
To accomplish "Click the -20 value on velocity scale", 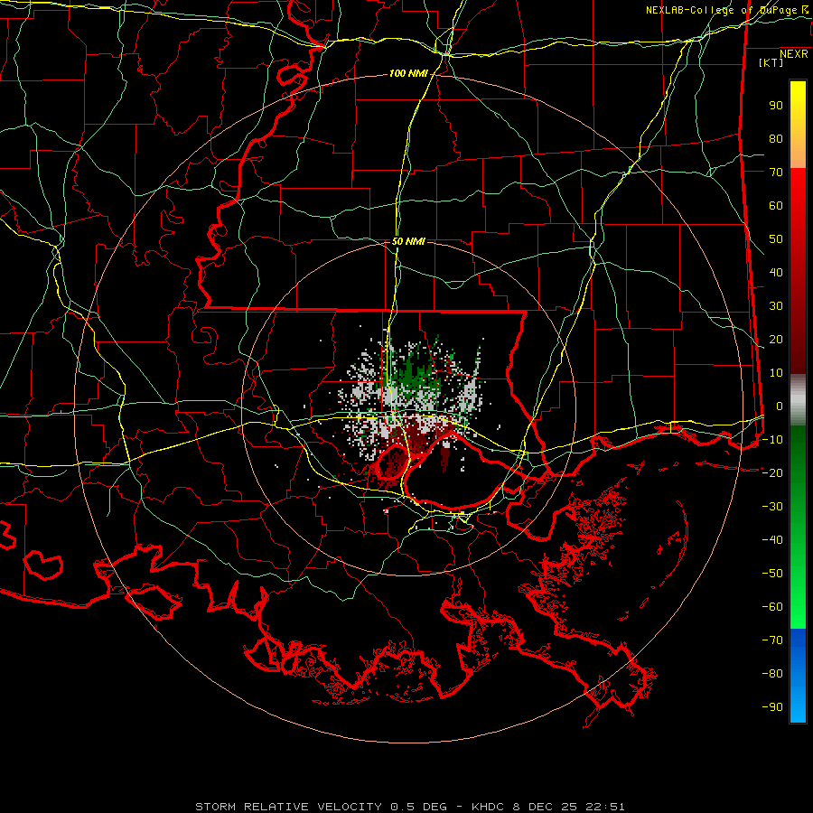I will [772, 473].
